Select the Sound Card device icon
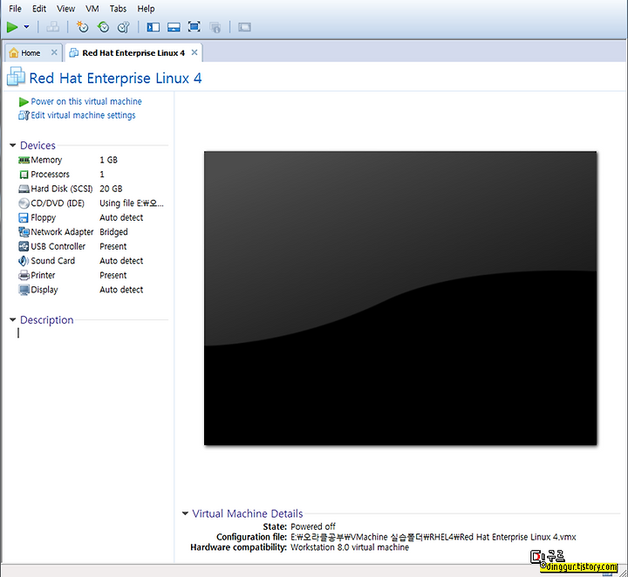 [24, 261]
